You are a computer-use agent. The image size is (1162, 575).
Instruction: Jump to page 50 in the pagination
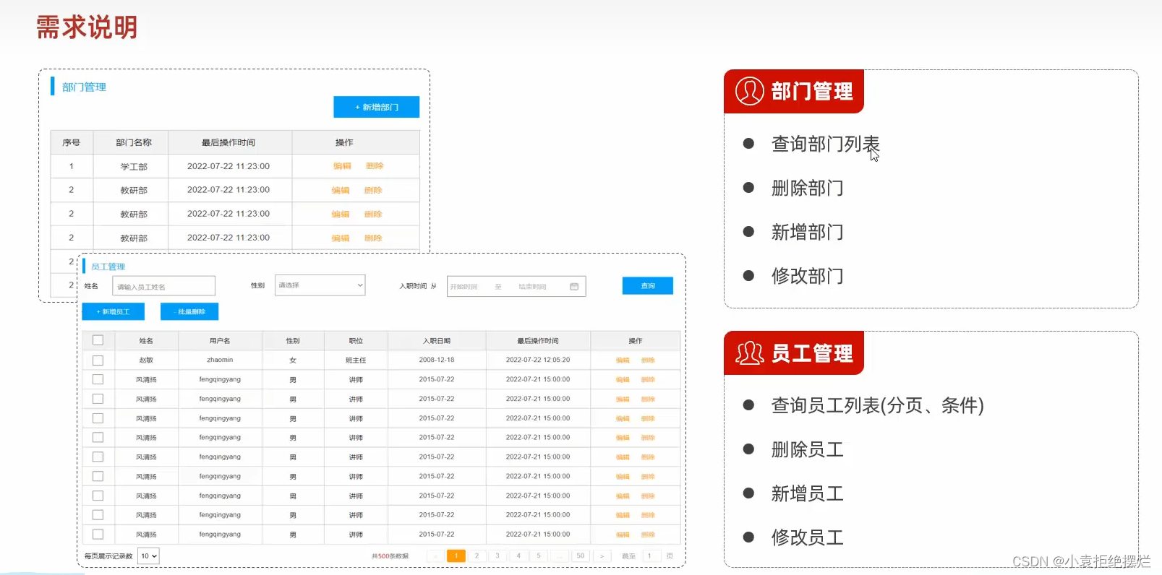(x=581, y=556)
